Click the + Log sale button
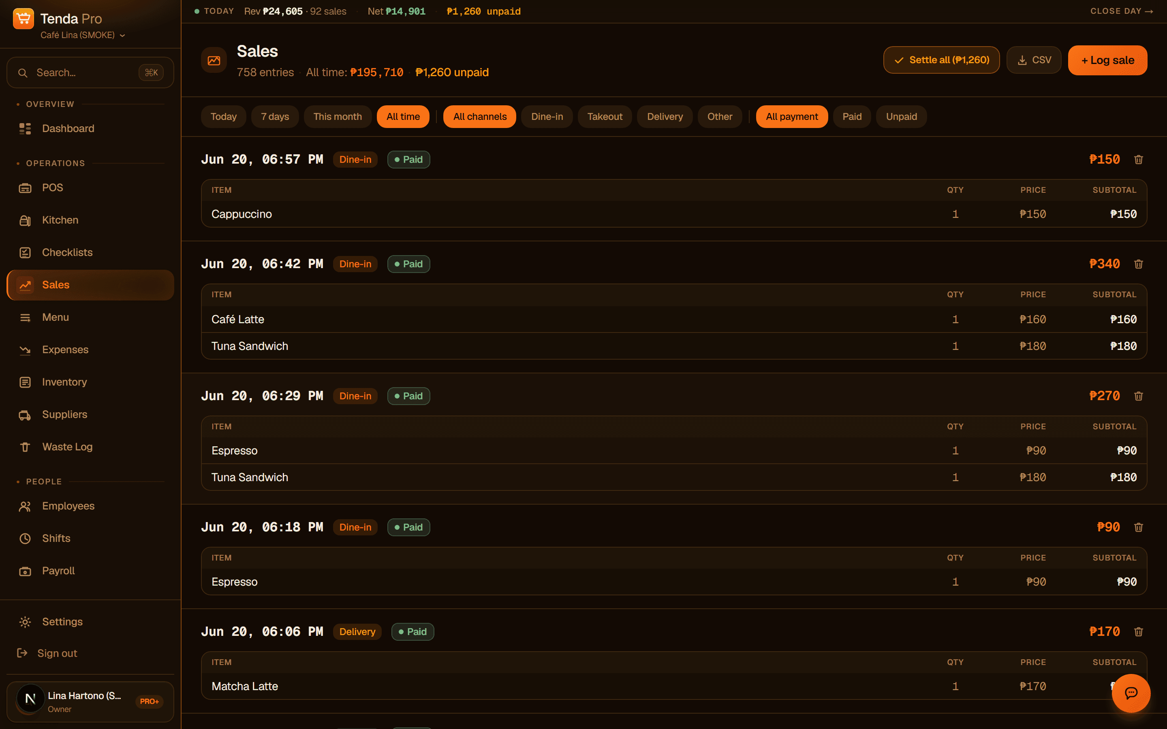Screen dimensions: 1167x729 [1107, 60]
